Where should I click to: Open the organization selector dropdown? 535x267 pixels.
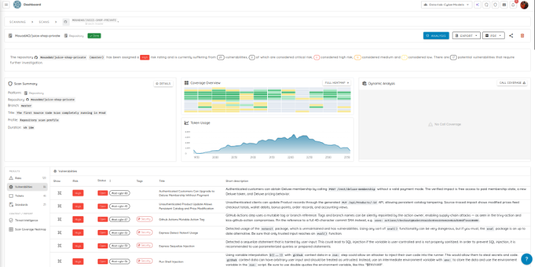(x=446, y=5)
